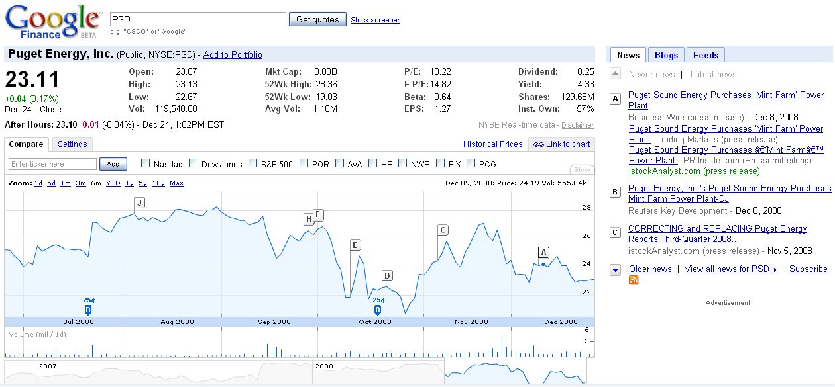Image resolution: width=835 pixels, height=387 pixels.
Task: Check the POR ticker checkbox
Action: (304, 163)
